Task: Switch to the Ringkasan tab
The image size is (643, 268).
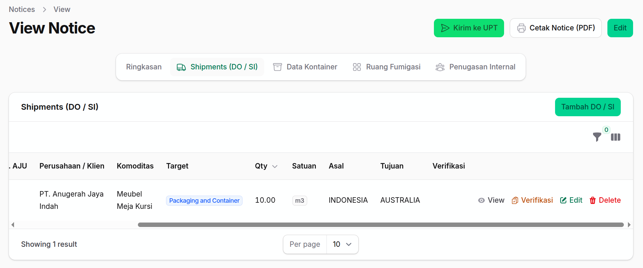Action: 144,67
